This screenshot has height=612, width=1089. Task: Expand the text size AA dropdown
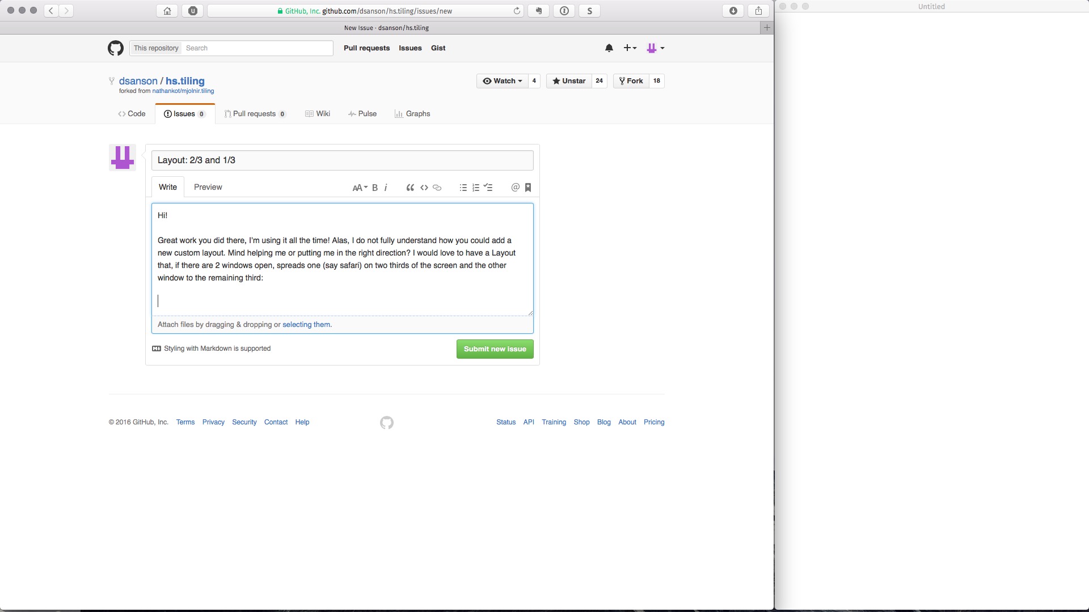pos(360,188)
